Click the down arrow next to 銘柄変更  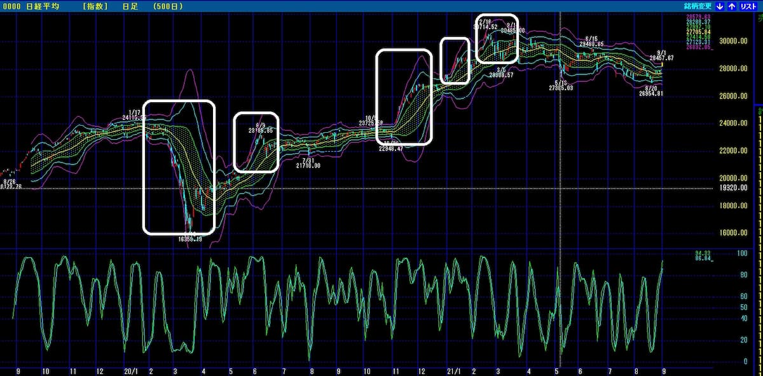[x=720, y=6]
